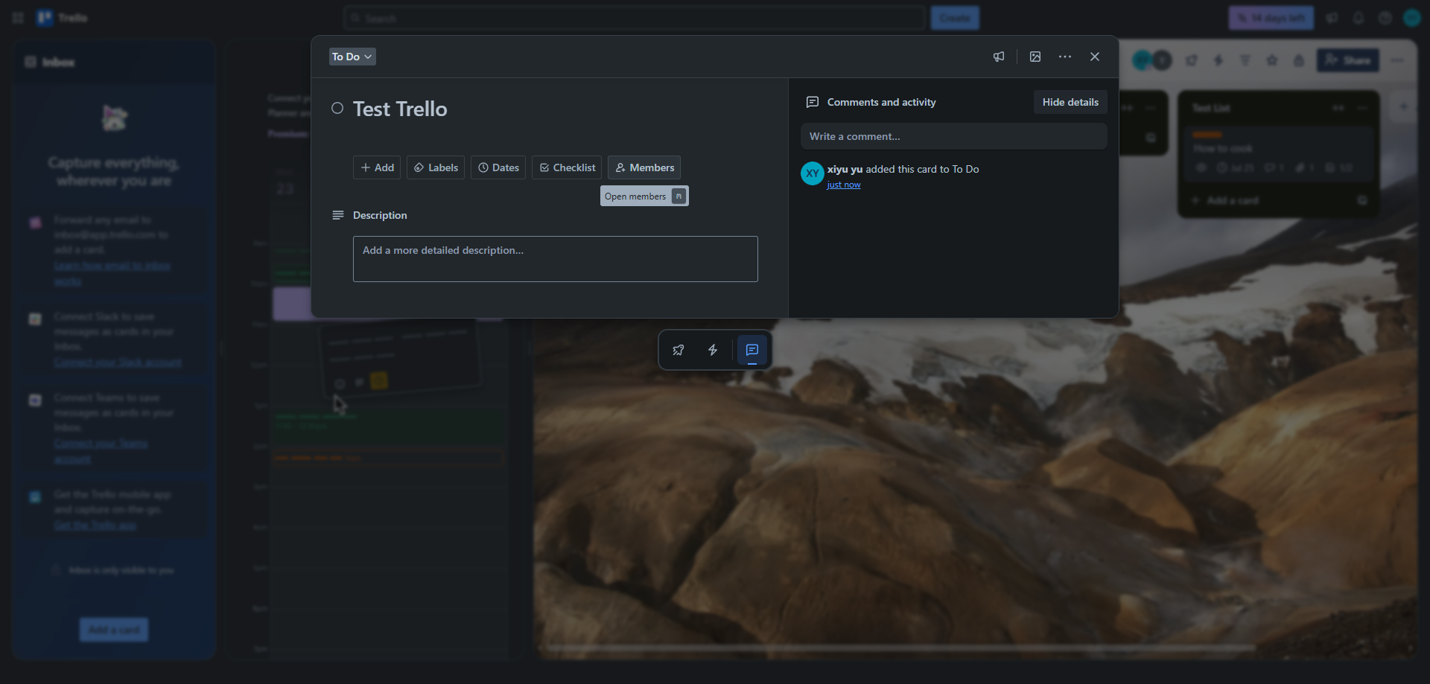Click the board automation lightning icon
1430x684 pixels.
pos(1218,60)
